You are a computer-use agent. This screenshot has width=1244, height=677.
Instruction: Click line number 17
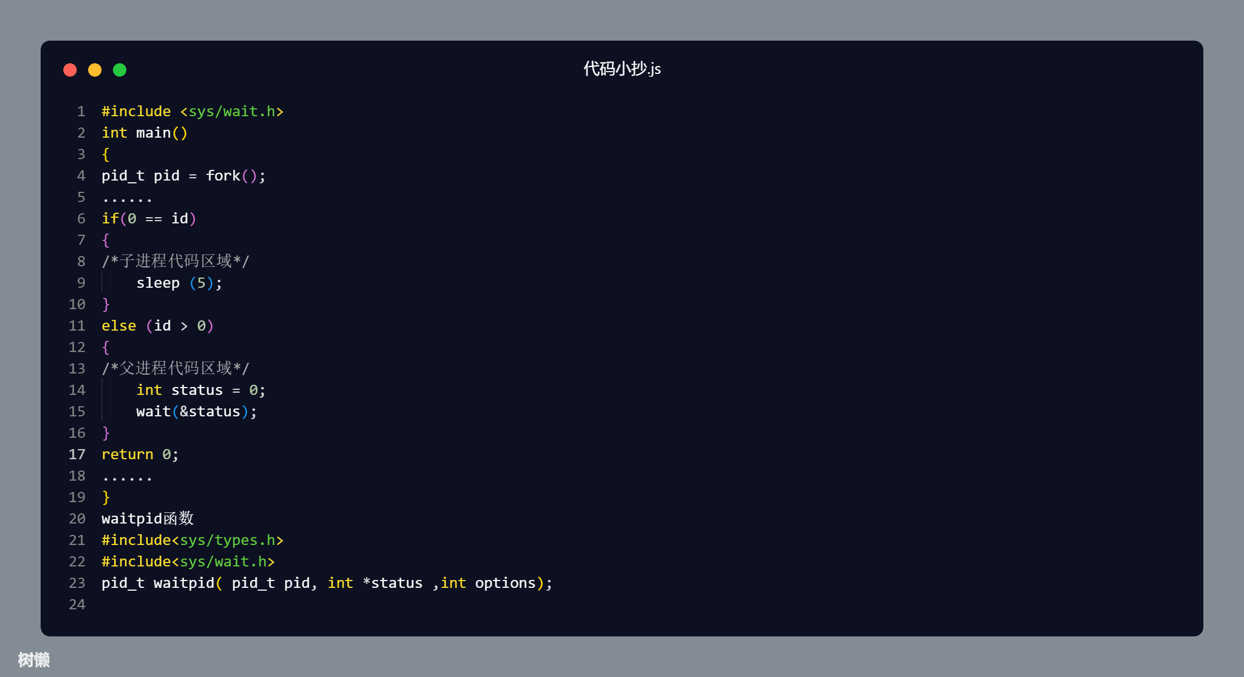click(77, 455)
